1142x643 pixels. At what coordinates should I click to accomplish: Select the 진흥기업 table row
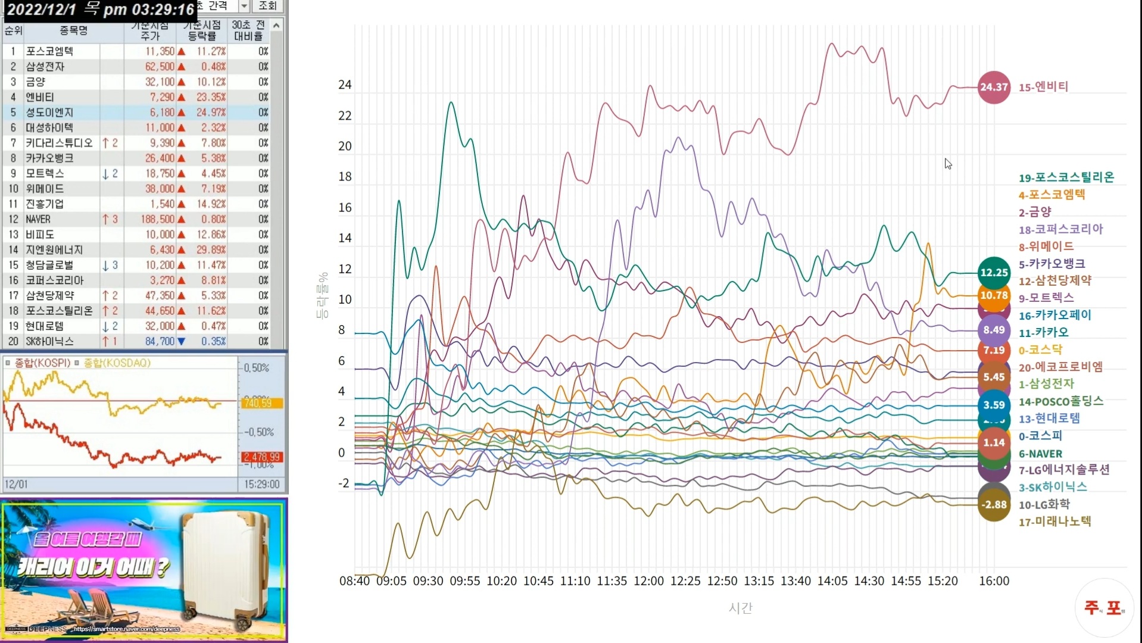pos(136,204)
